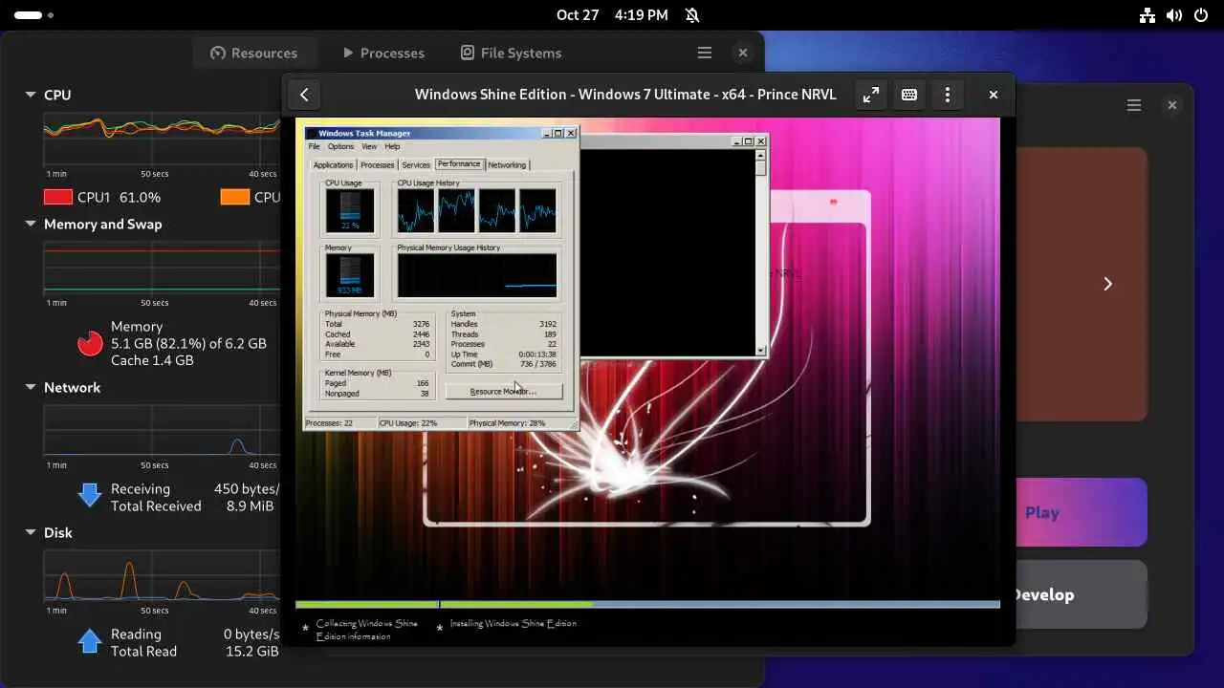This screenshot has height=688, width=1224.
Task: Click the Windows installation progress bar
Action: click(x=647, y=604)
